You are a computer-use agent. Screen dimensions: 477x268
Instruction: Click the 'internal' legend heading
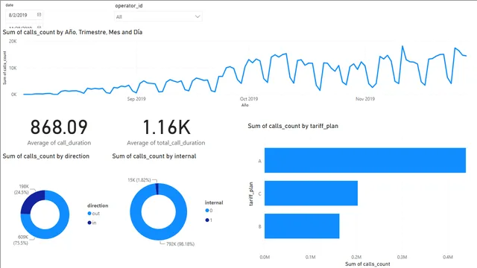point(214,202)
